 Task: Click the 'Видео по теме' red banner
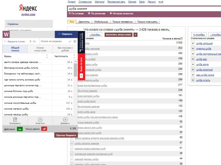tap(81, 66)
